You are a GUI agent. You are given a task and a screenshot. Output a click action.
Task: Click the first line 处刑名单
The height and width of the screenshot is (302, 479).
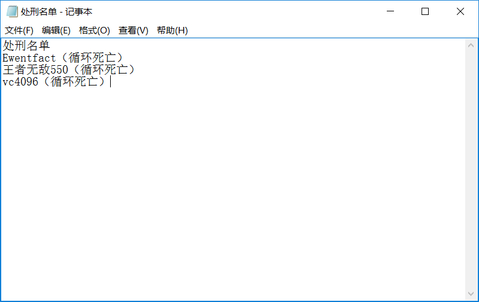pyautogui.click(x=26, y=46)
